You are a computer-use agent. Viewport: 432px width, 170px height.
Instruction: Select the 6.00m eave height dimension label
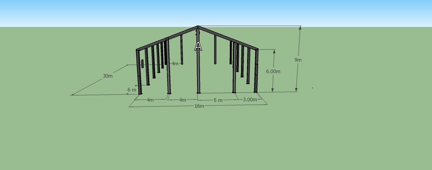pyautogui.click(x=273, y=71)
